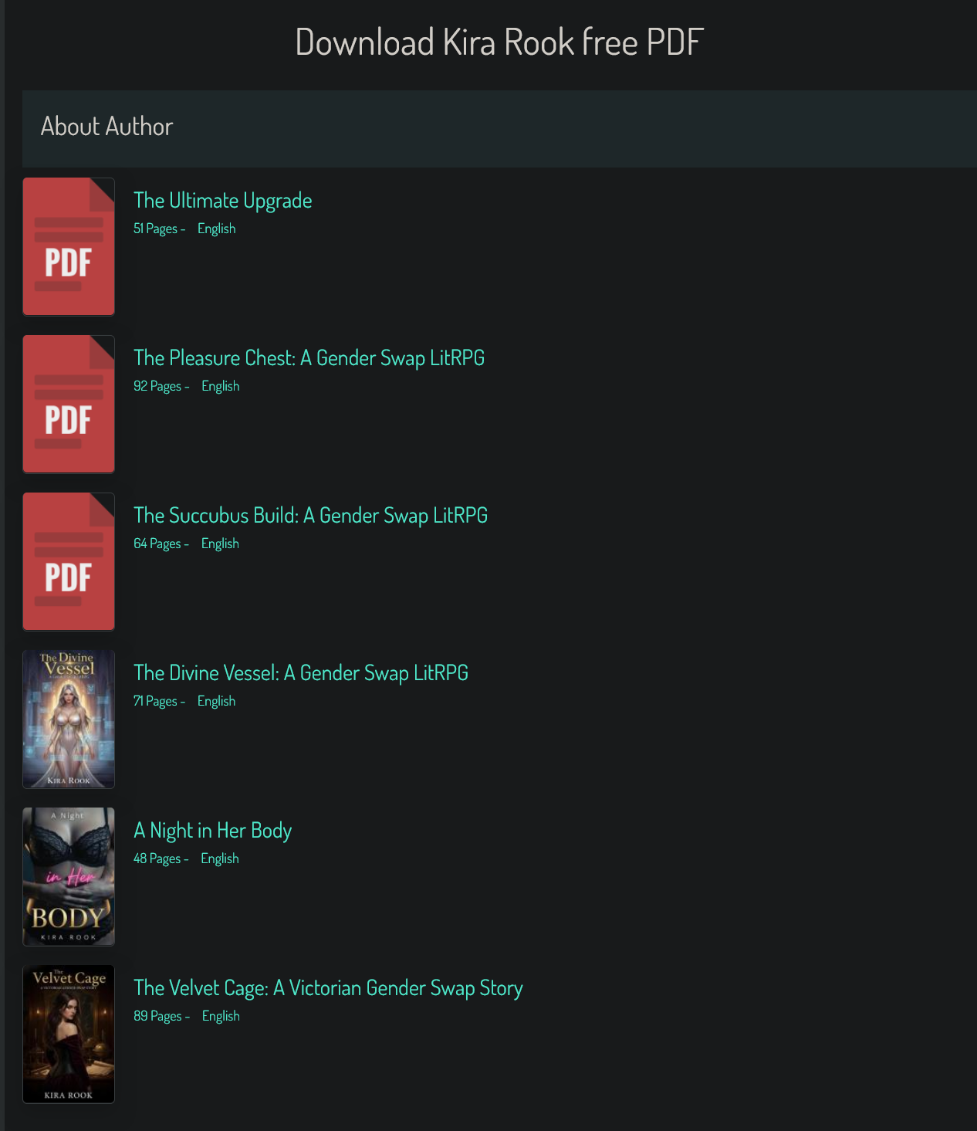Click the Download Kira Rook free PDF heading
The image size is (977, 1131).
coord(499,42)
